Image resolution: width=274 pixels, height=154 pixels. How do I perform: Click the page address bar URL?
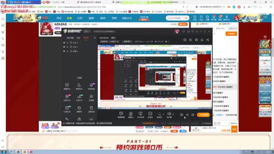pyautogui.click(x=82, y=7)
